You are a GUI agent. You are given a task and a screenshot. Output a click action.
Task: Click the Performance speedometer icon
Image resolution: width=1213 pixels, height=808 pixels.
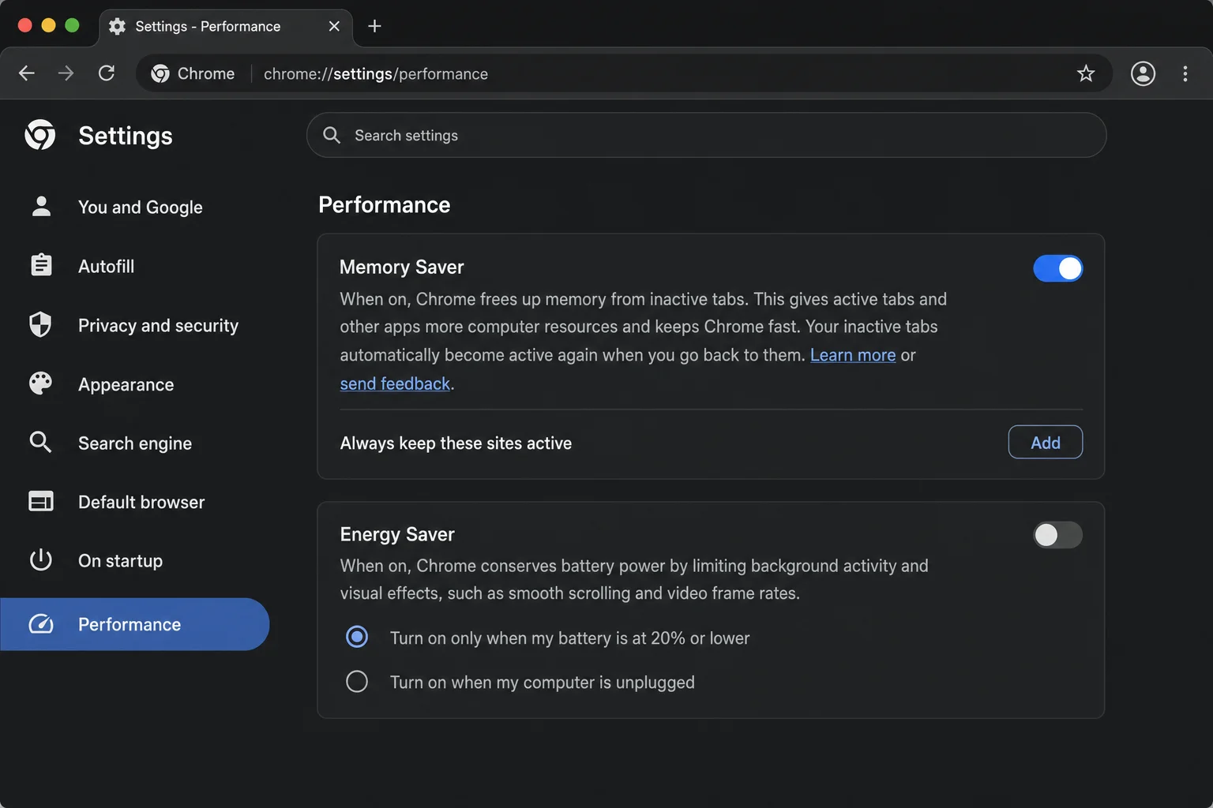coord(41,624)
